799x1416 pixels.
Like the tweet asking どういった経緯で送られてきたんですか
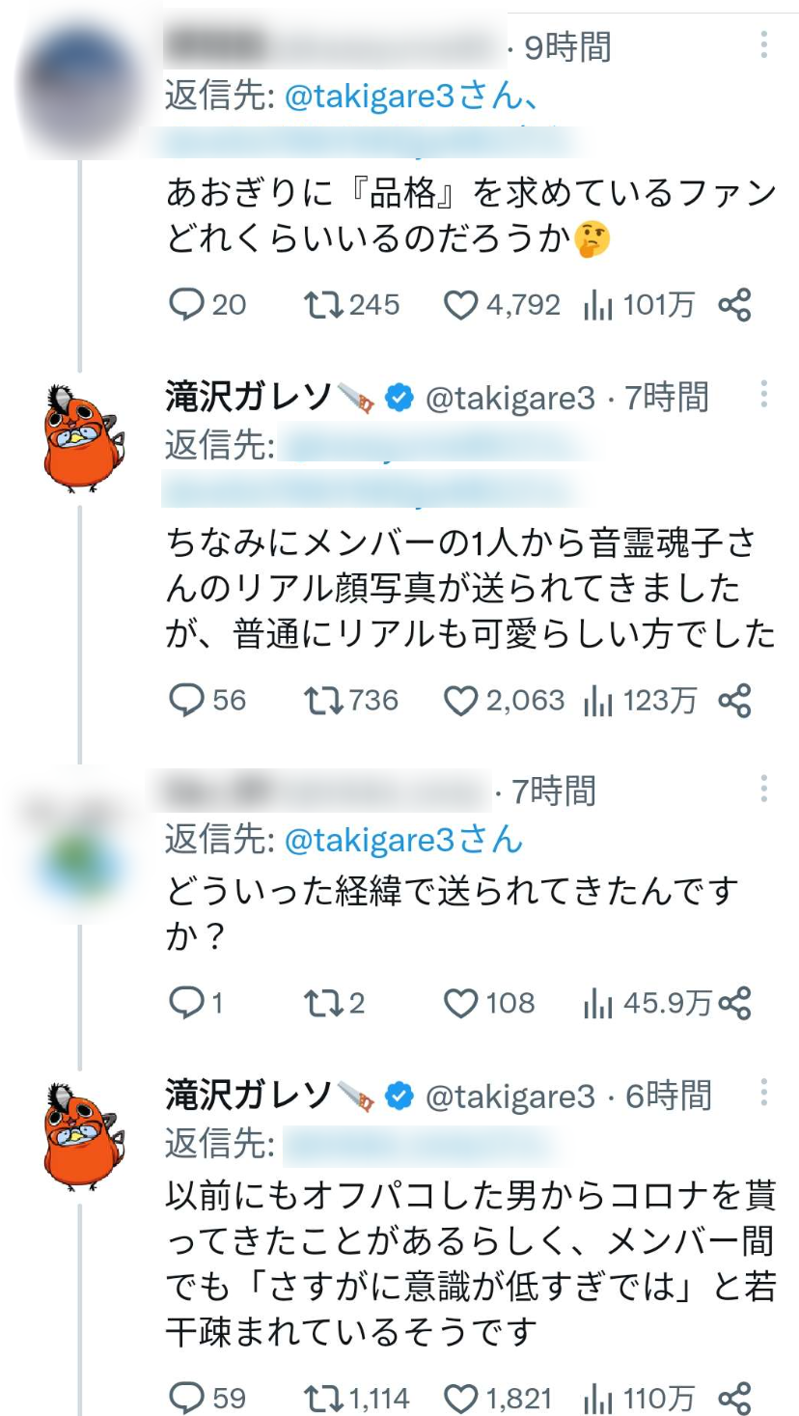tap(460, 1004)
